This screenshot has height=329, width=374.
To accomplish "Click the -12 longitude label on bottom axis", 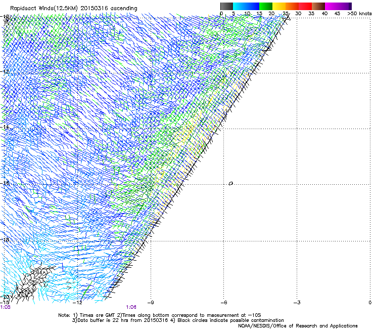I will coord(78,303).
